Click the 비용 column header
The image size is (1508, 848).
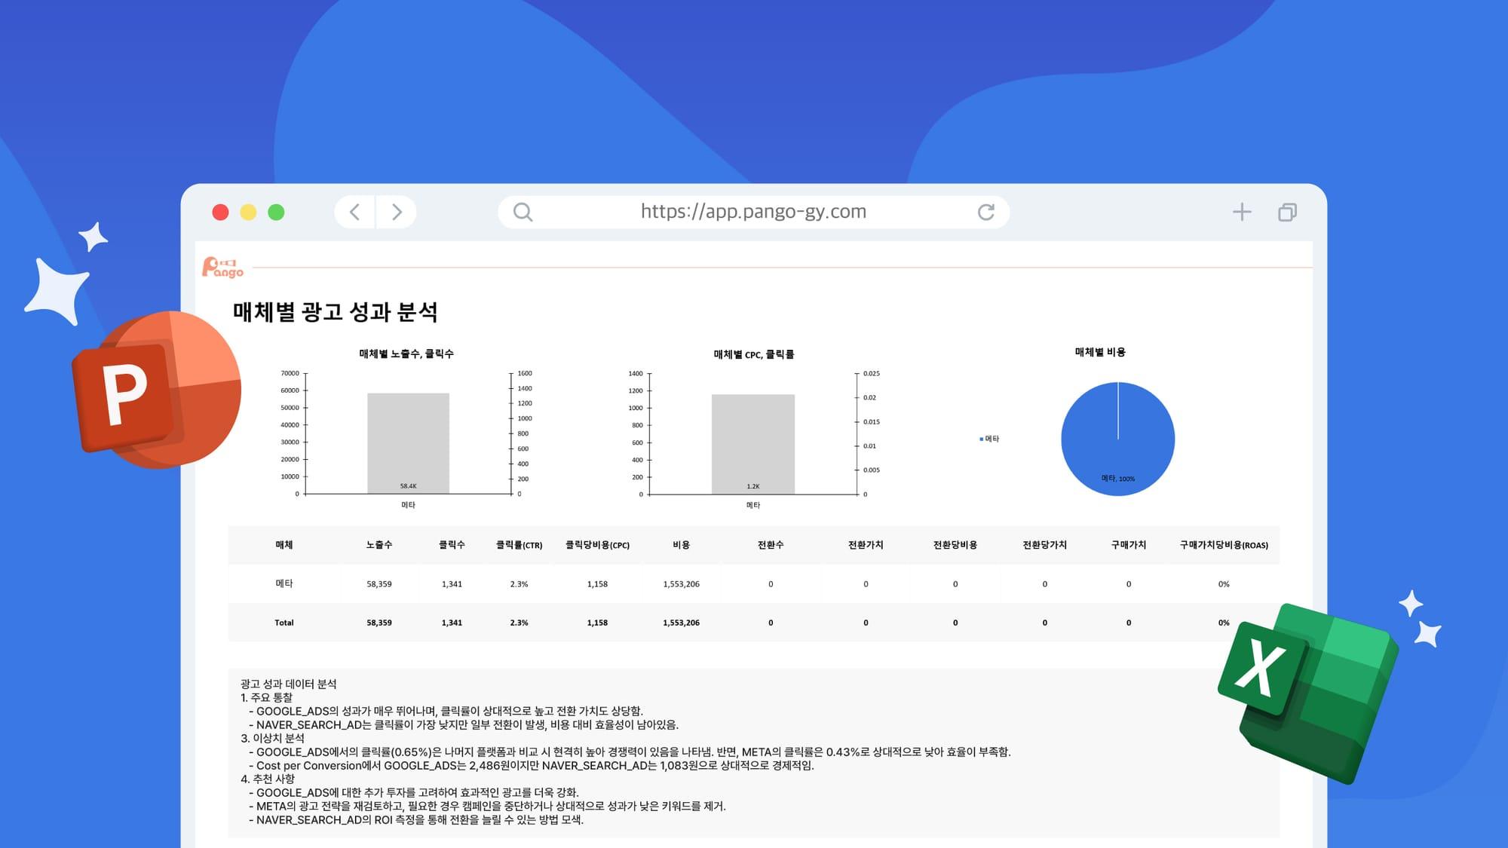pos(682,545)
